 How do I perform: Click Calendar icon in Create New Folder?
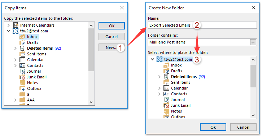point(166,88)
